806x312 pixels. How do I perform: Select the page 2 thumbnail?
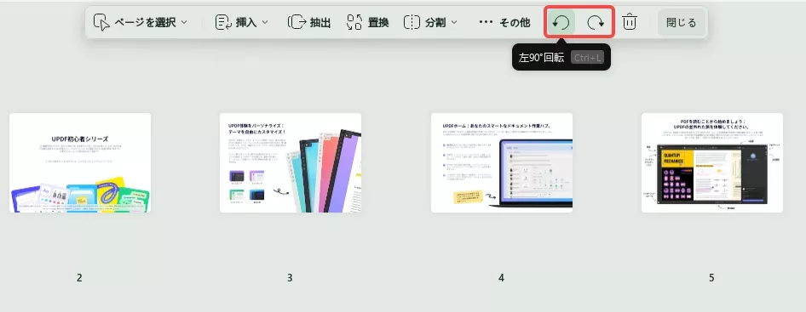click(x=80, y=162)
